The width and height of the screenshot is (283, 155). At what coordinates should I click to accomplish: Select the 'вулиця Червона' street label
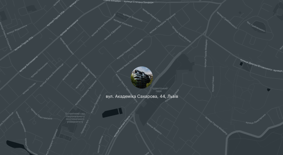coord(100,144)
